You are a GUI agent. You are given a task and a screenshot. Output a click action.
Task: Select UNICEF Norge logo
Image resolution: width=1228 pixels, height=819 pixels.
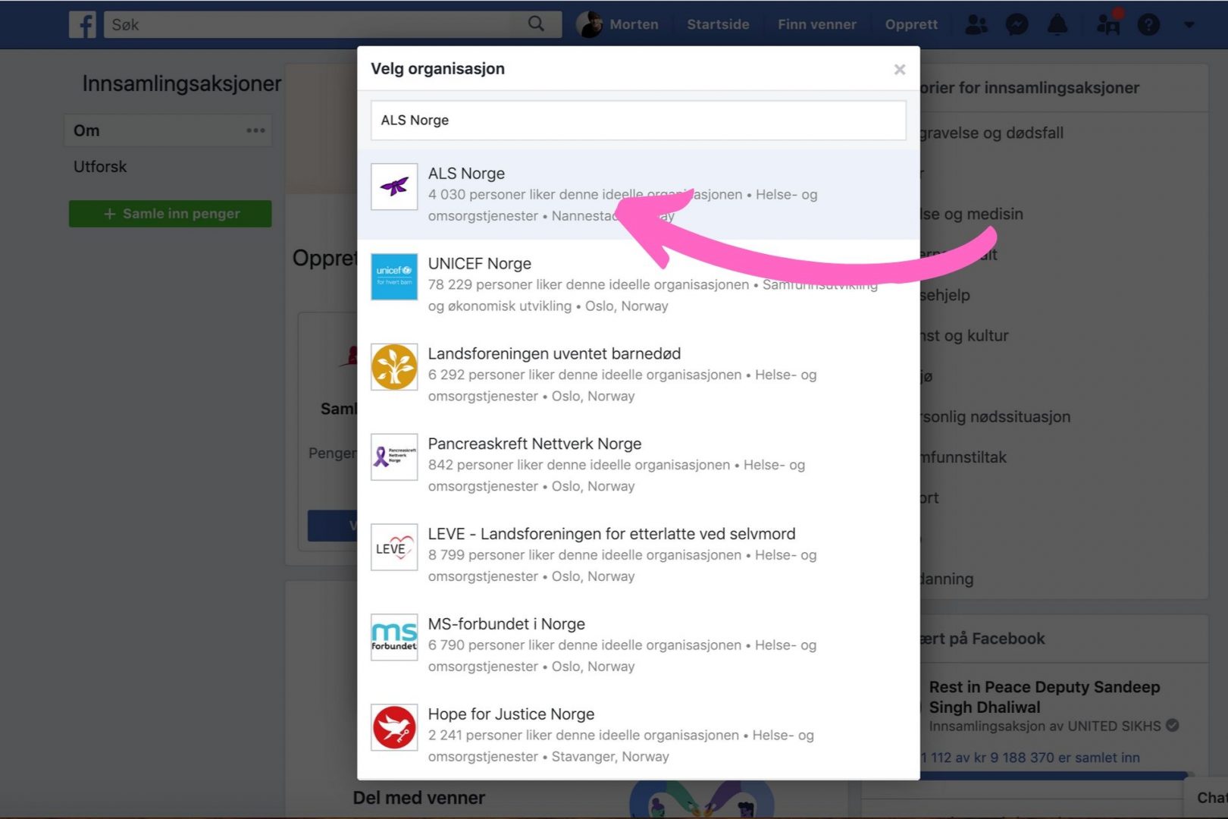click(394, 277)
